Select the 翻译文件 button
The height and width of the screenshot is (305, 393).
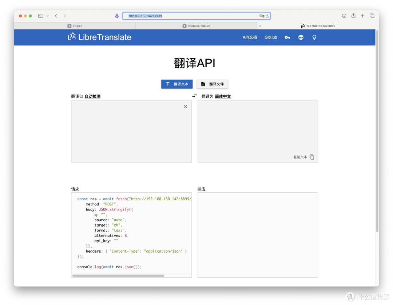(x=212, y=84)
